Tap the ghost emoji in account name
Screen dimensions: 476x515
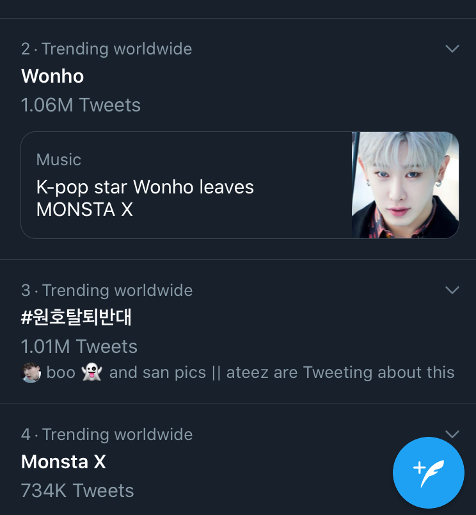point(92,372)
